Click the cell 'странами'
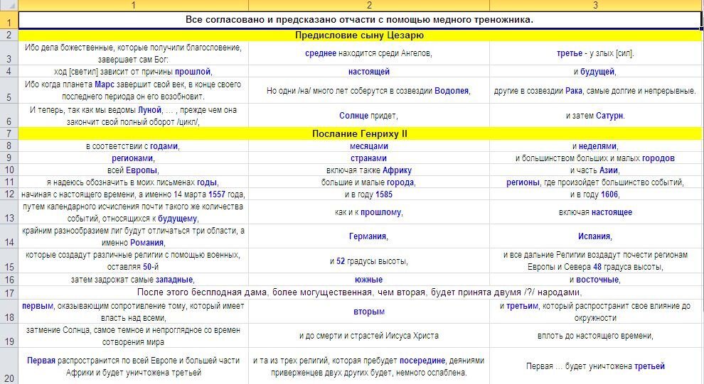This screenshot has width=704, height=384. 369,158
